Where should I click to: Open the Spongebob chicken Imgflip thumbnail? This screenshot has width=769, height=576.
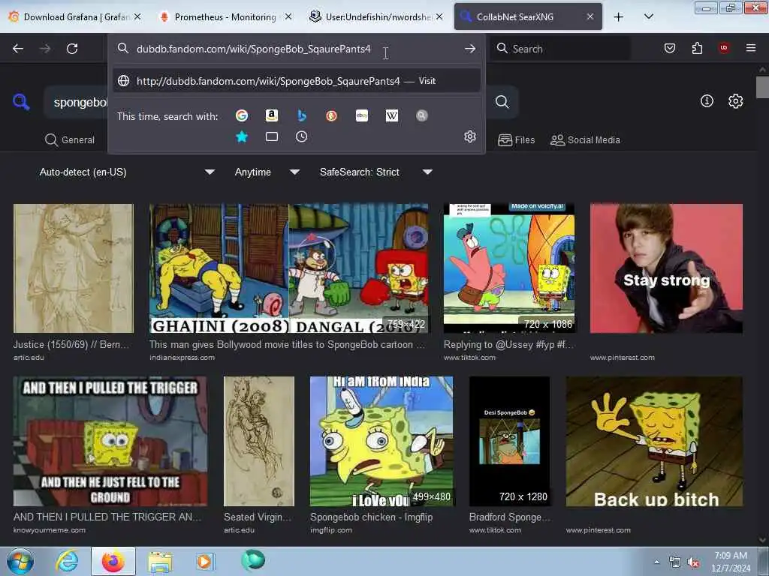pos(381,441)
